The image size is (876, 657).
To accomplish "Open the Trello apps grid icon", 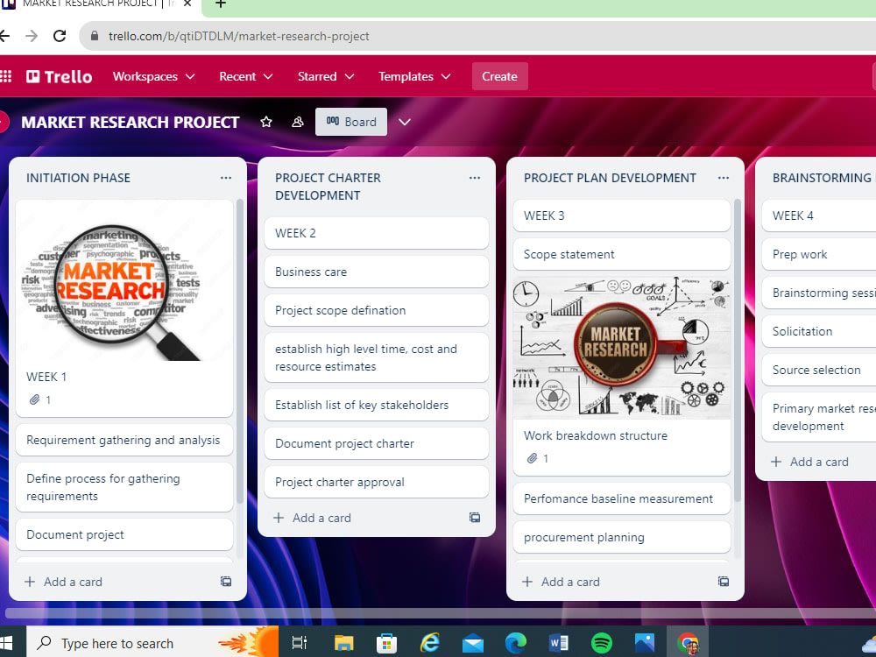I will click(x=5, y=76).
